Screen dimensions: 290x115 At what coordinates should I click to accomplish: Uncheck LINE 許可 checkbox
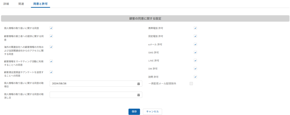click(x=195, y=60)
